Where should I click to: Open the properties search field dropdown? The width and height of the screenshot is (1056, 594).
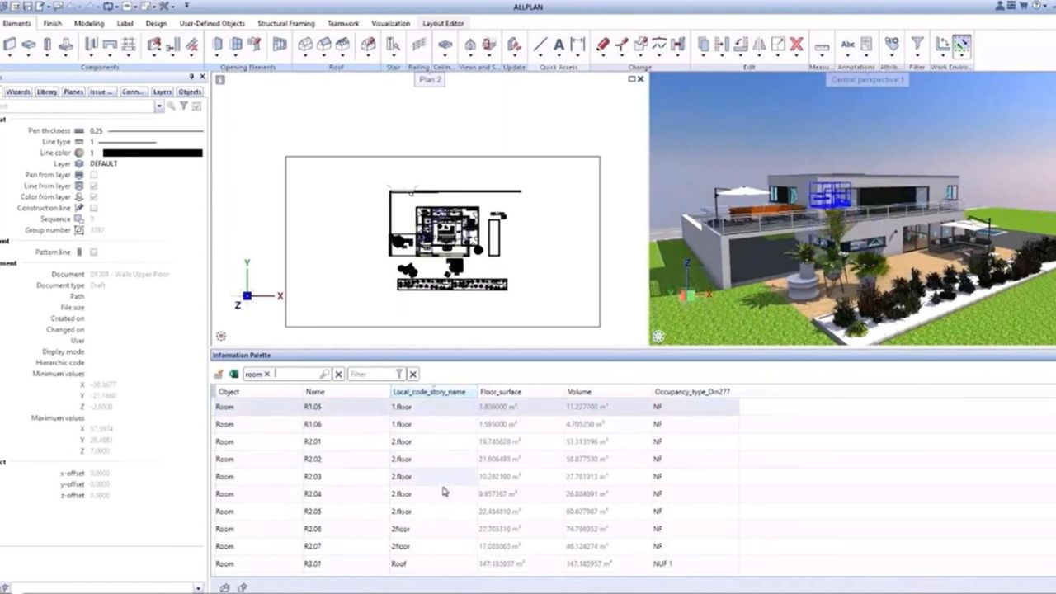coord(159,106)
